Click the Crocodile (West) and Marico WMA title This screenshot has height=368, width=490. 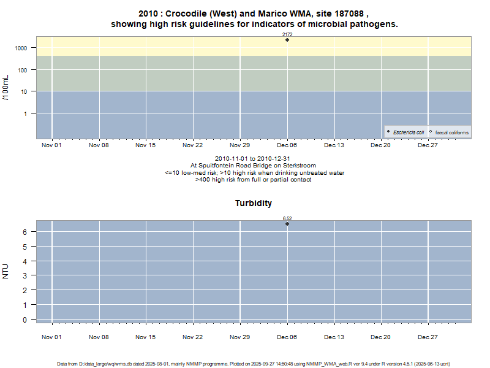click(x=254, y=13)
